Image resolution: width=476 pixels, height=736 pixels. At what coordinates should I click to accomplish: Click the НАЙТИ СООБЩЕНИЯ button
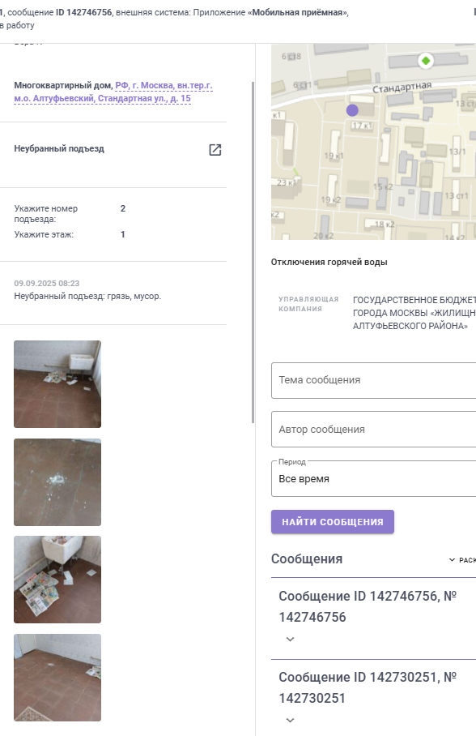pos(333,522)
